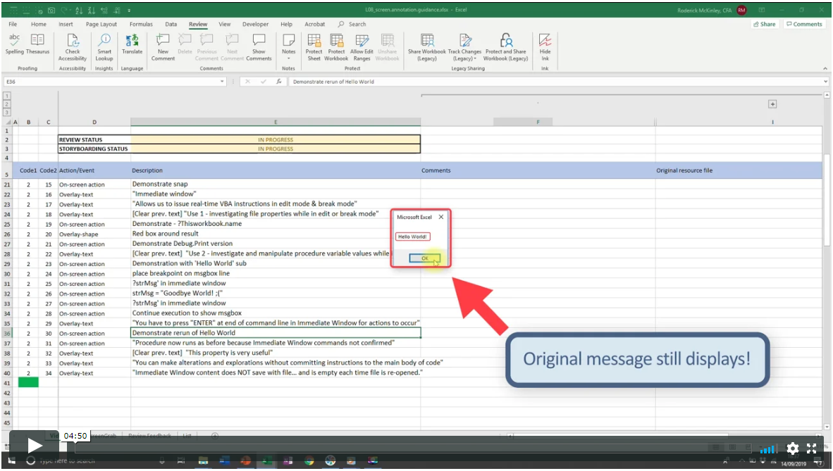Click into the Name Box showing E36
Screen dimensions: 833x471
[111, 82]
